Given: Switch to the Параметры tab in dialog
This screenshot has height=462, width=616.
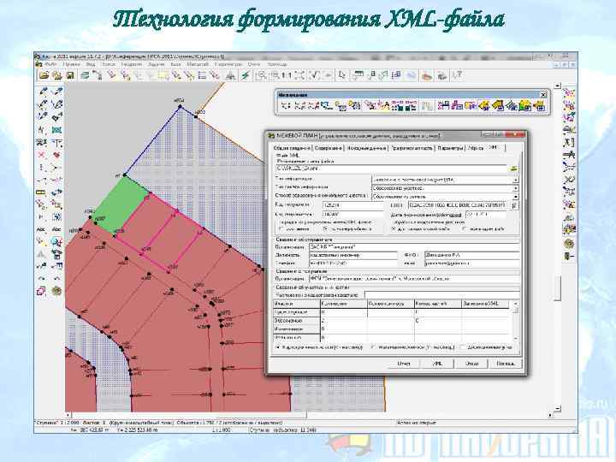Looking at the screenshot, I should [450, 148].
